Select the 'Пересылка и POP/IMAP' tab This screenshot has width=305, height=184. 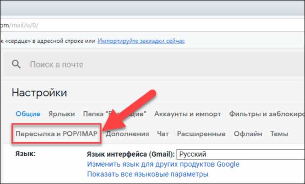tap(56, 134)
